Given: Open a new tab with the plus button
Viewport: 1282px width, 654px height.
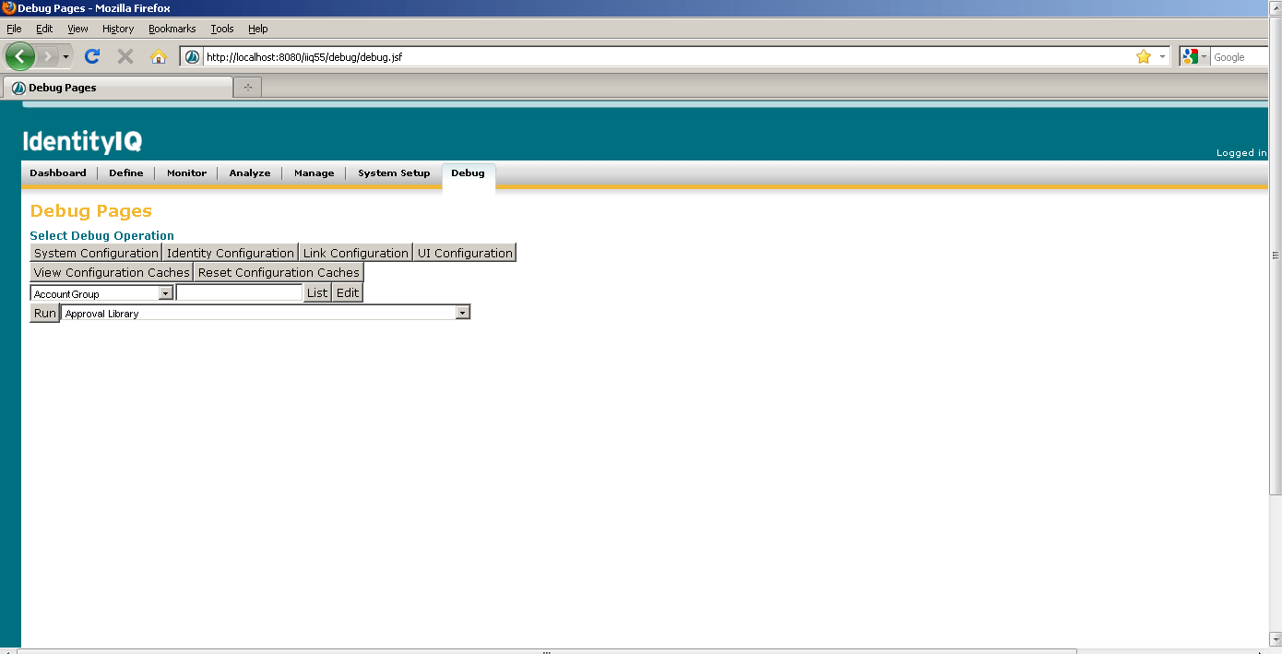Looking at the screenshot, I should 248,88.
